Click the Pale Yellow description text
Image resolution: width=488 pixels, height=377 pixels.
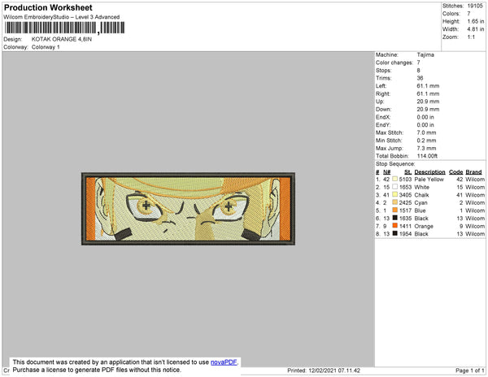tap(429, 180)
